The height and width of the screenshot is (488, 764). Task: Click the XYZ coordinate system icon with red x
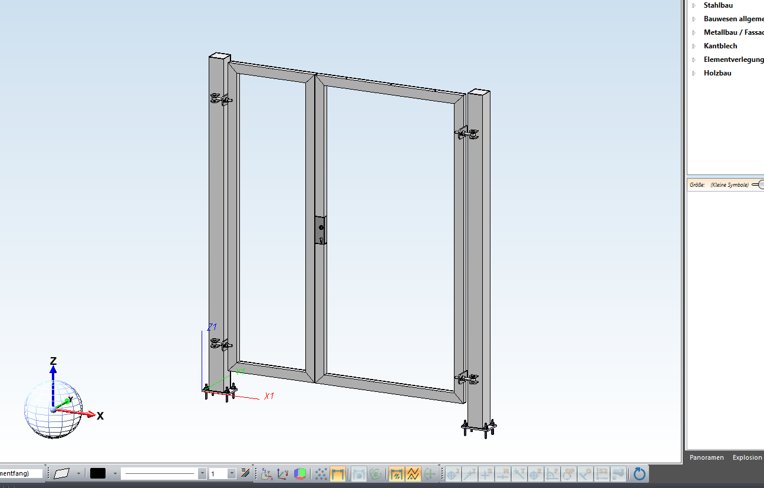284,473
